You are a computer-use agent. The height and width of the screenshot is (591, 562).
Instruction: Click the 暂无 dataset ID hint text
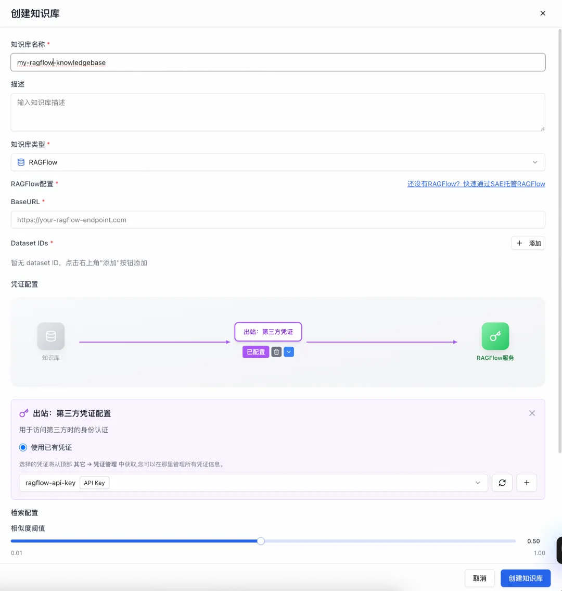click(79, 263)
